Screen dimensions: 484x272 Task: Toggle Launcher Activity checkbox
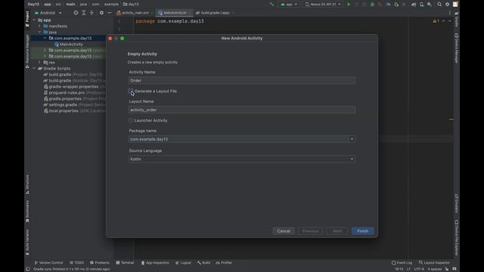131,120
